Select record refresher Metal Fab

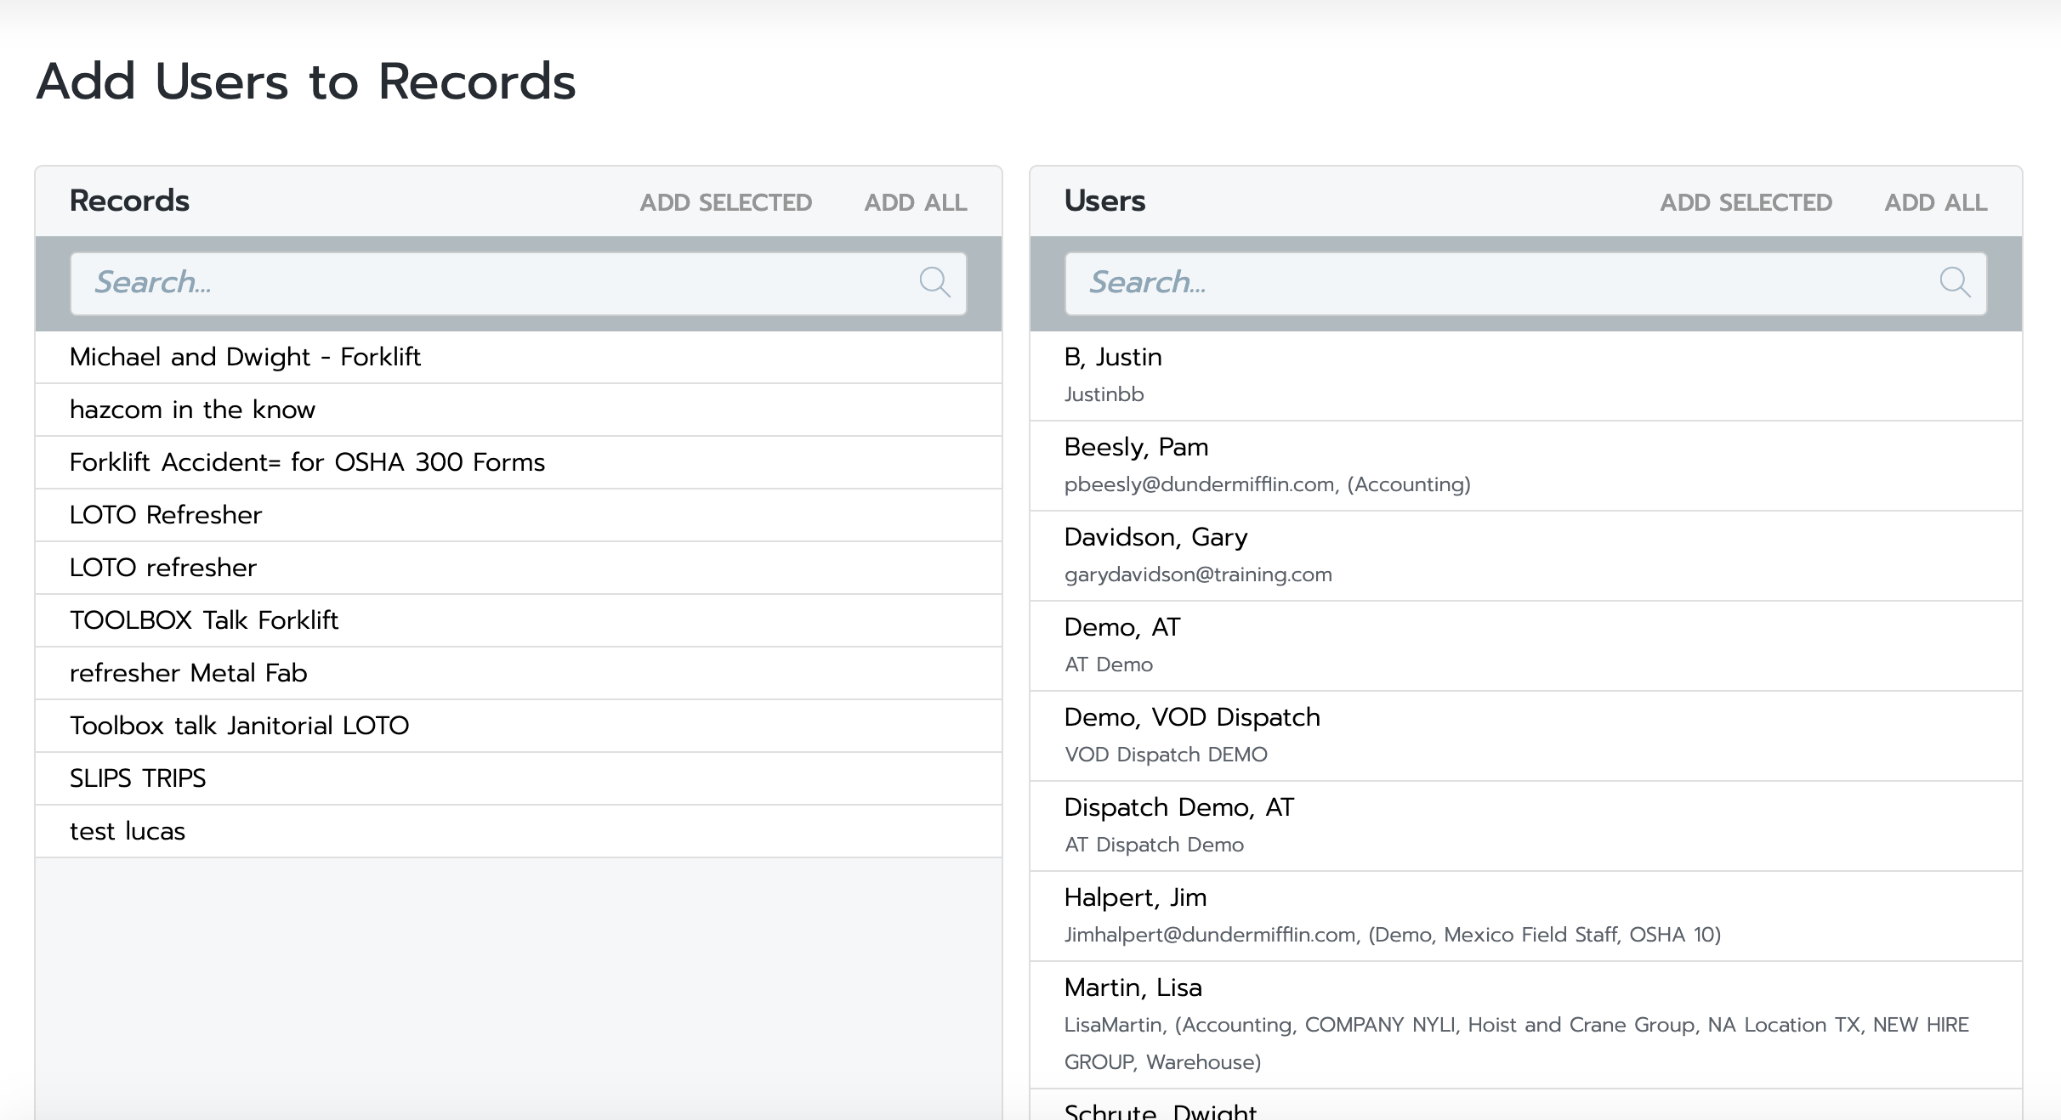[x=519, y=673]
